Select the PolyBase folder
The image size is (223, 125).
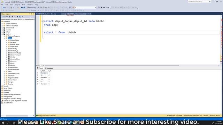click(x=6, y=92)
